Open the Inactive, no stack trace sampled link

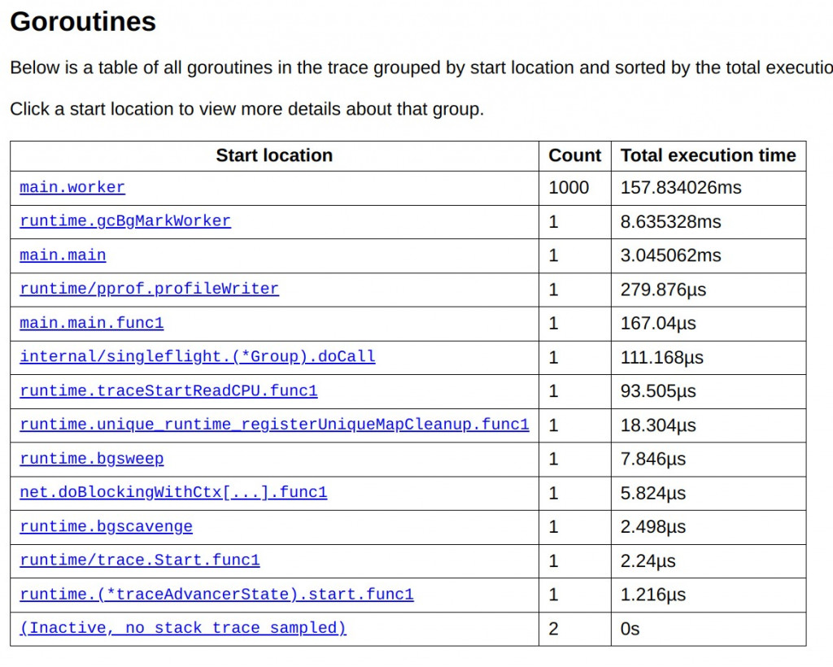pyautogui.click(x=183, y=629)
